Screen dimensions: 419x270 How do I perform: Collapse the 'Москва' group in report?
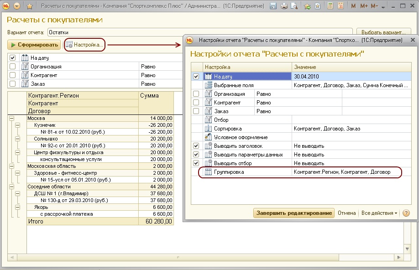point(11,118)
